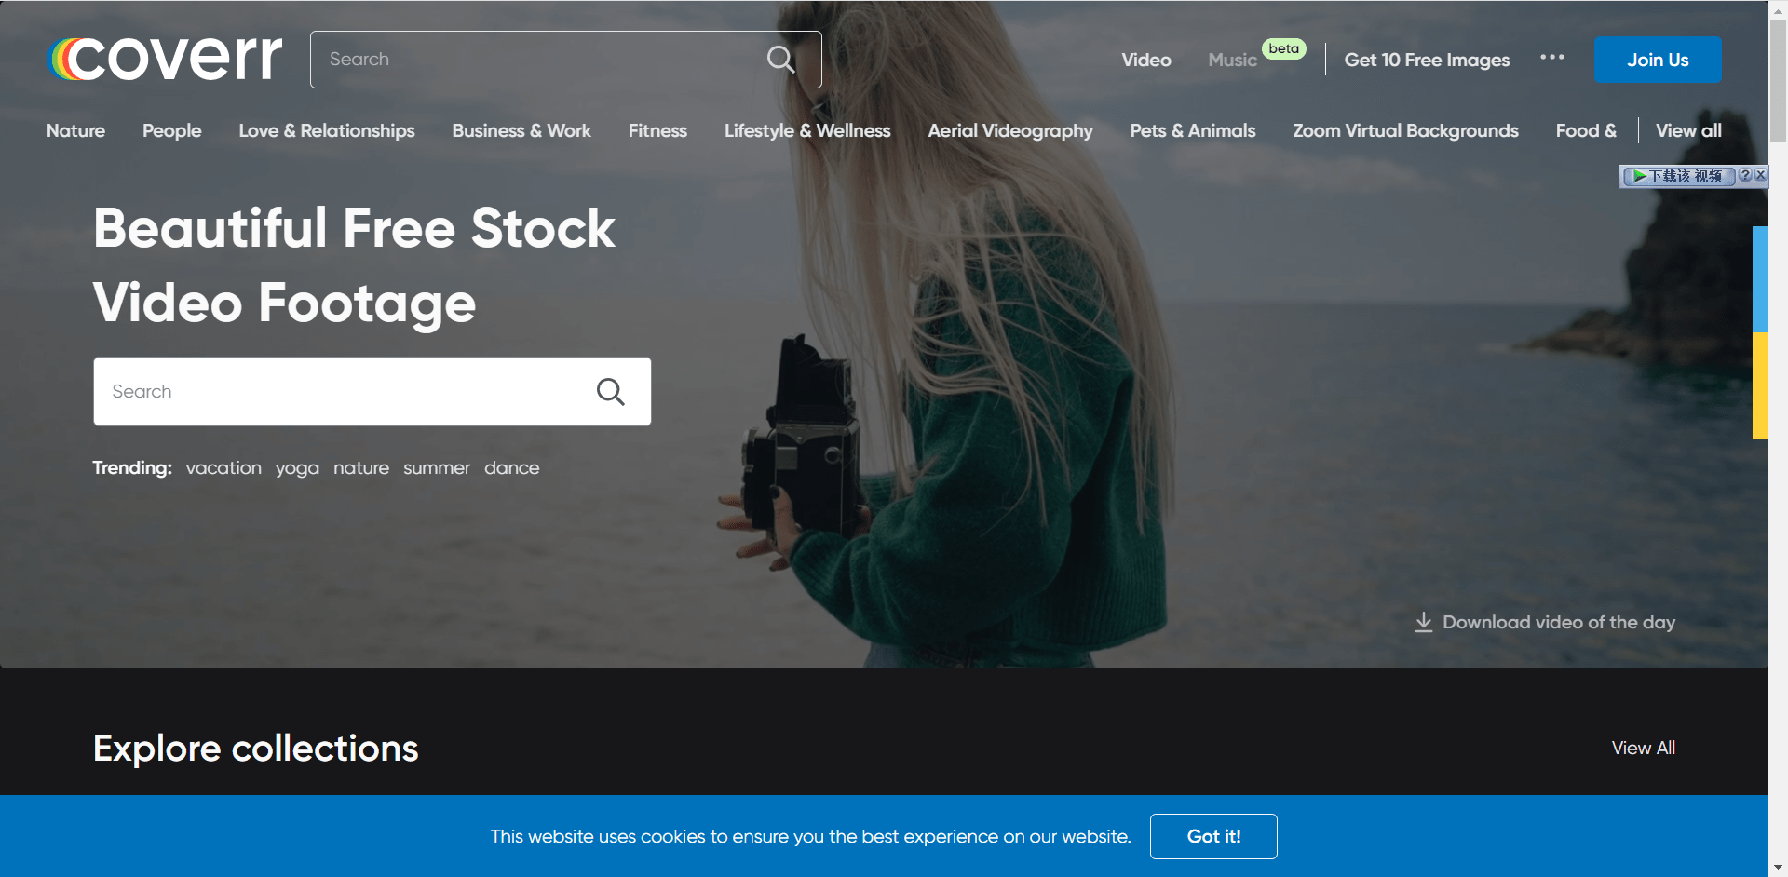
Task: Click the blue side tab strip
Action: click(x=1760, y=279)
